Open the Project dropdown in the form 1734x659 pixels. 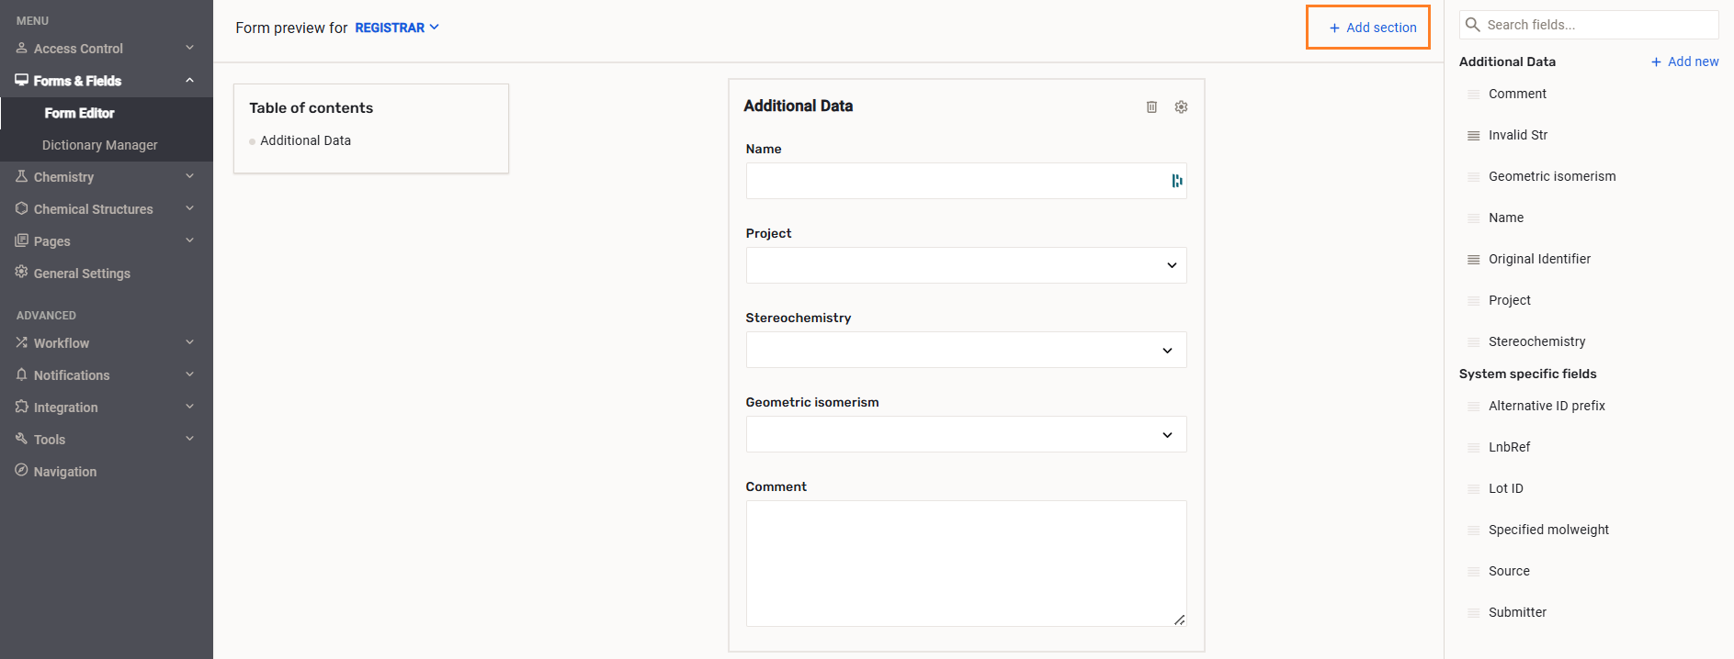(x=966, y=265)
